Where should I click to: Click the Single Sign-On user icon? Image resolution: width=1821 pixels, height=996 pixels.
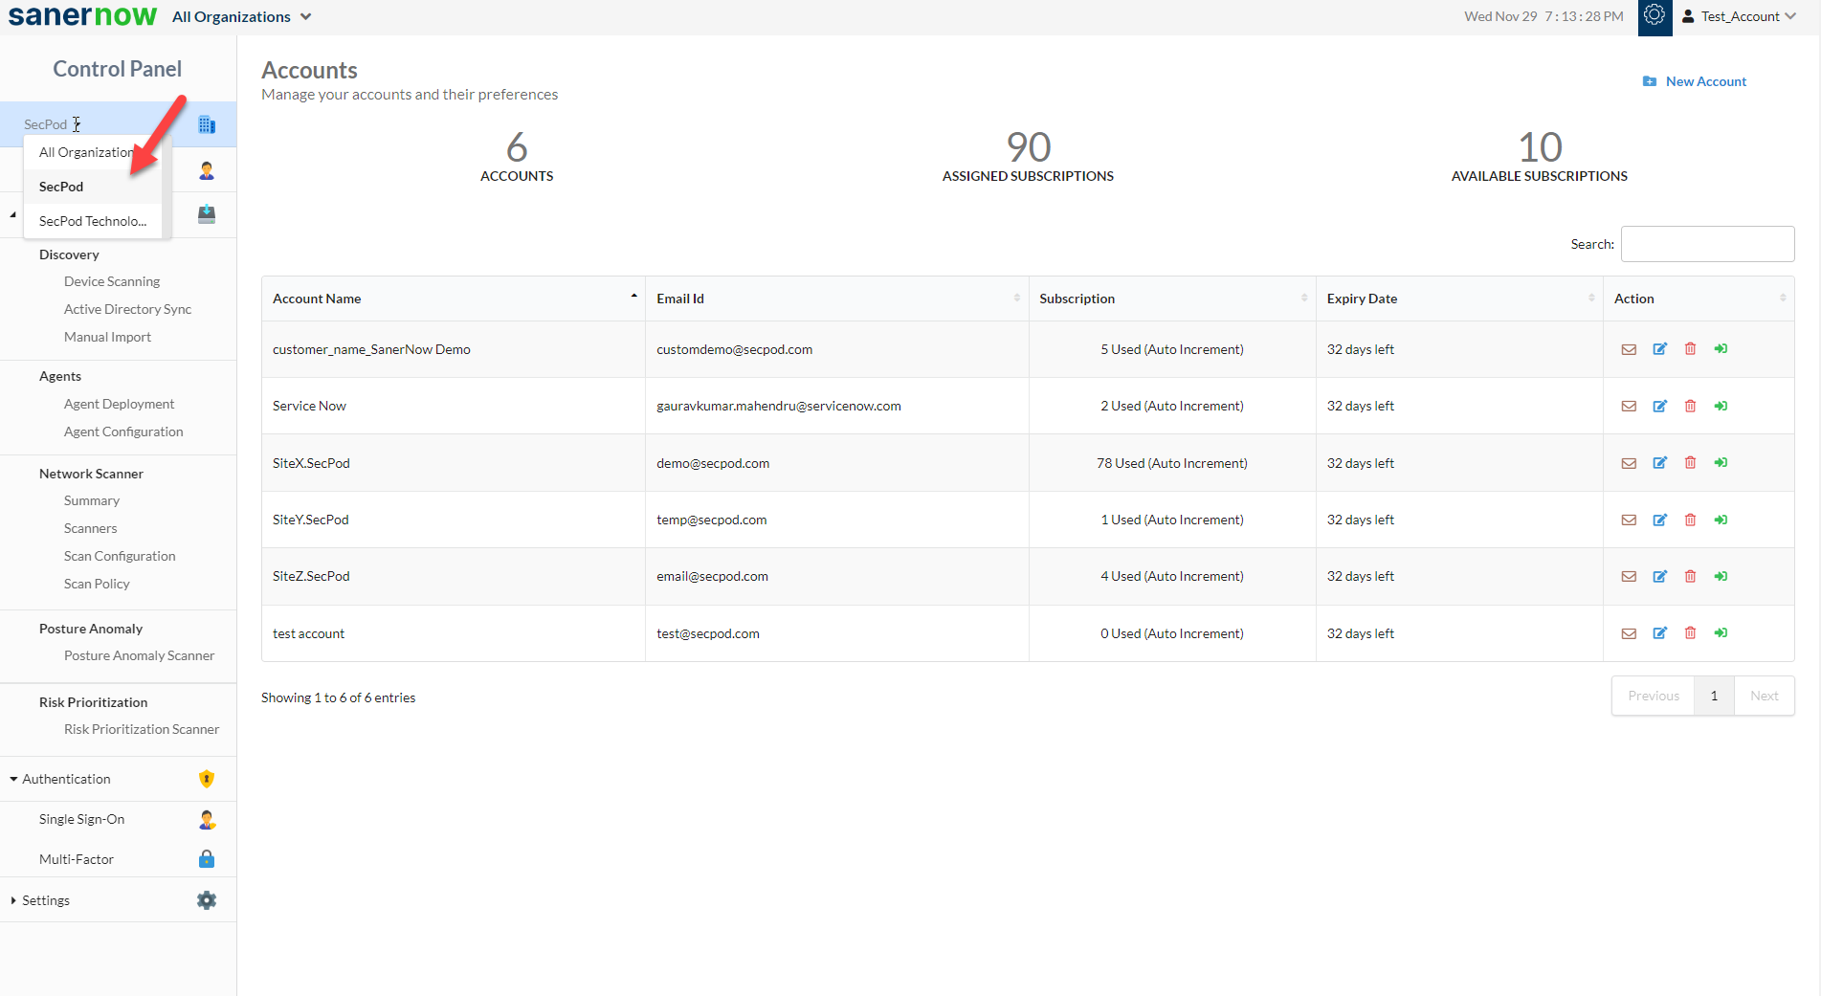[x=206, y=819]
